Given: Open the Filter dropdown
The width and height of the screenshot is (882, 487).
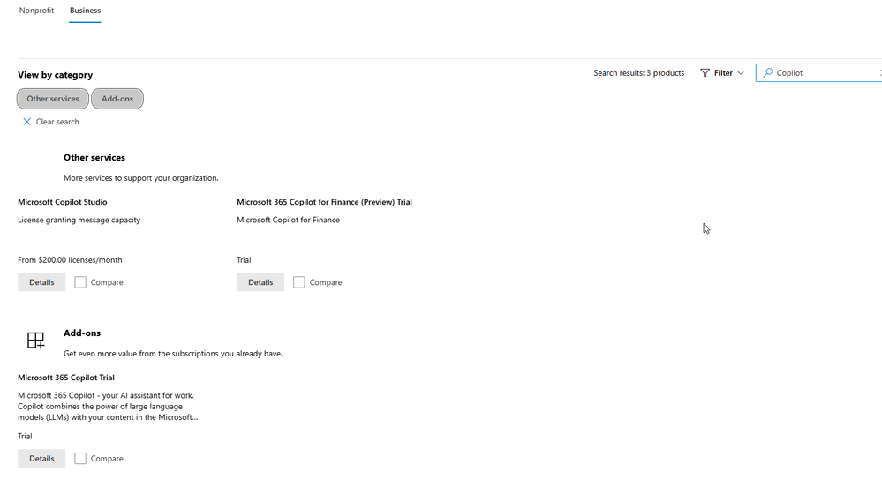Looking at the screenshot, I should 722,73.
